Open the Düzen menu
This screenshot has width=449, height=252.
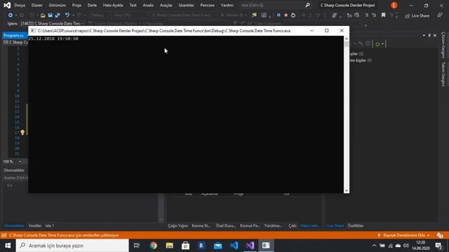36,5
